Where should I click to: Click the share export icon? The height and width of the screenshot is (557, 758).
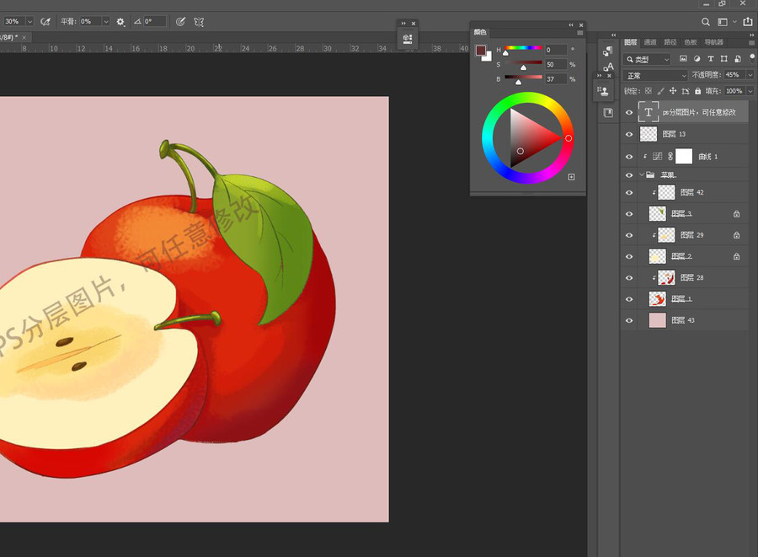747,21
